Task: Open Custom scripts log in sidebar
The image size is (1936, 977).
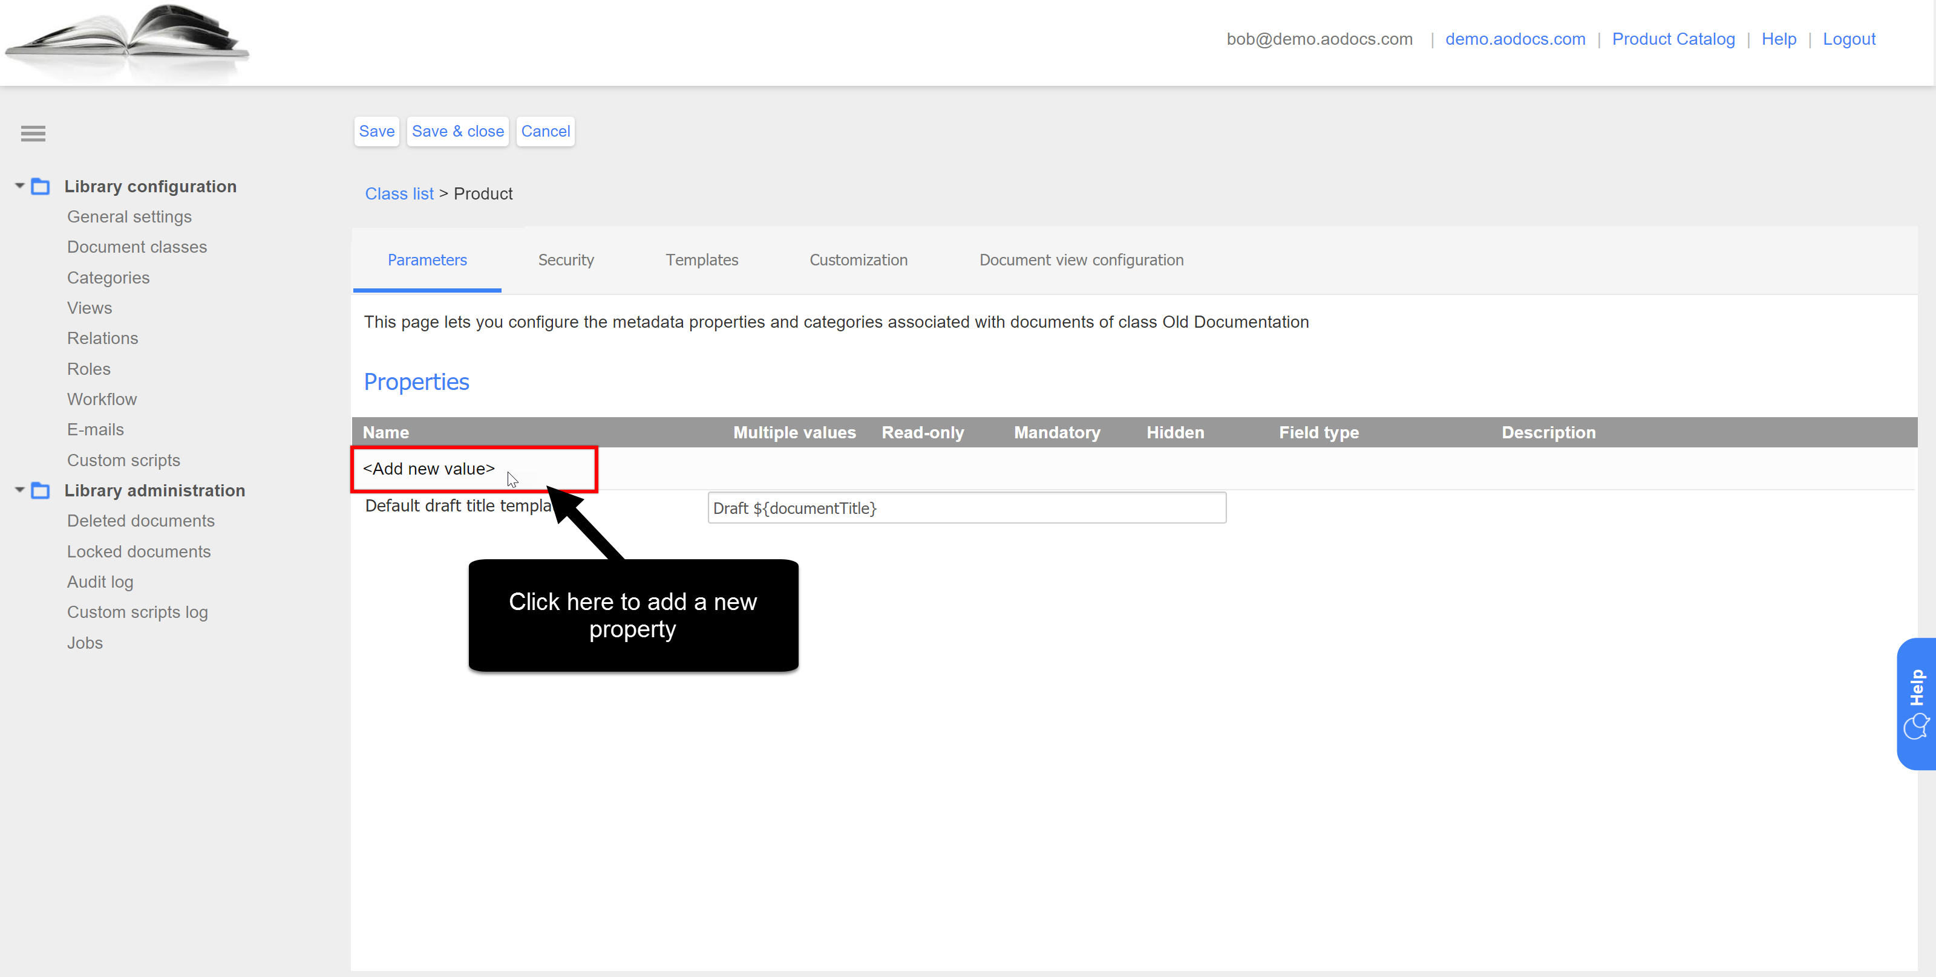Action: [x=137, y=612]
